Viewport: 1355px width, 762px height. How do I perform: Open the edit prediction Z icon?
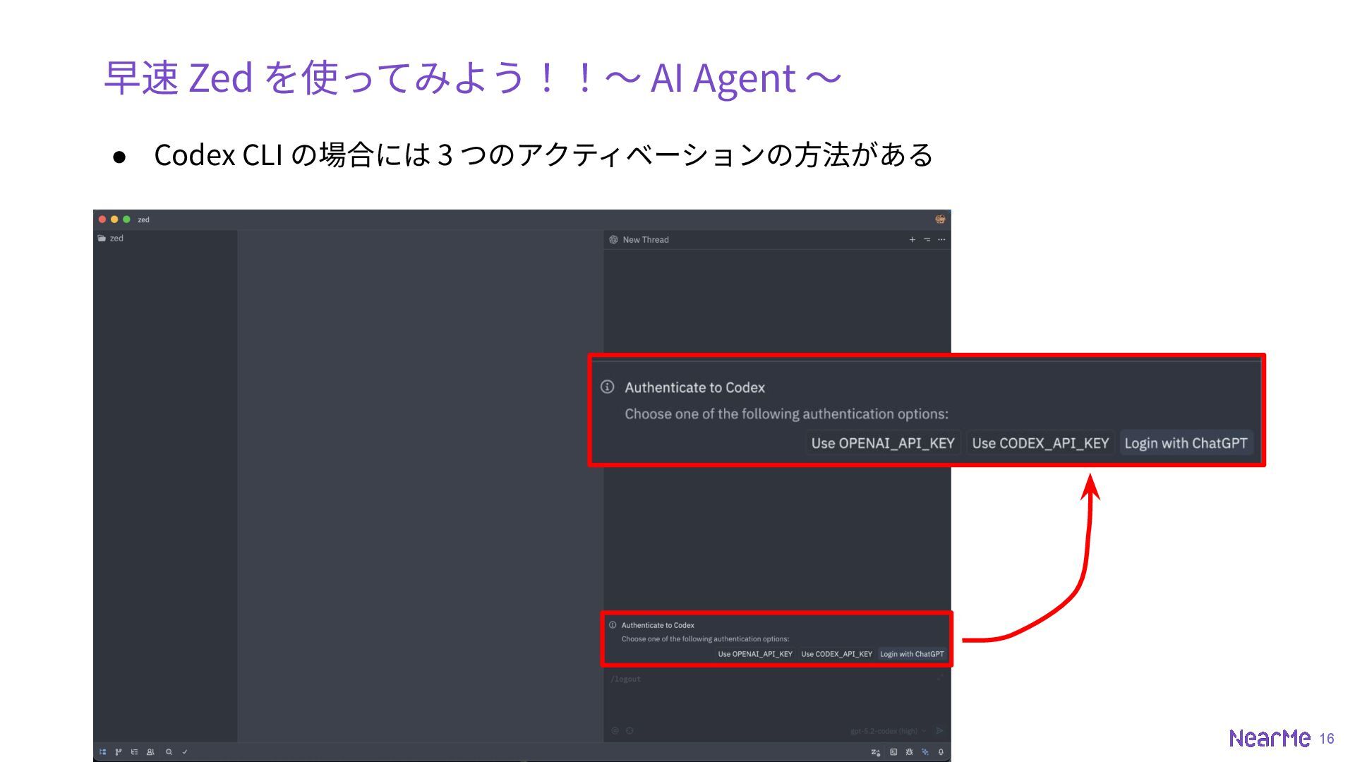[876, 752]
